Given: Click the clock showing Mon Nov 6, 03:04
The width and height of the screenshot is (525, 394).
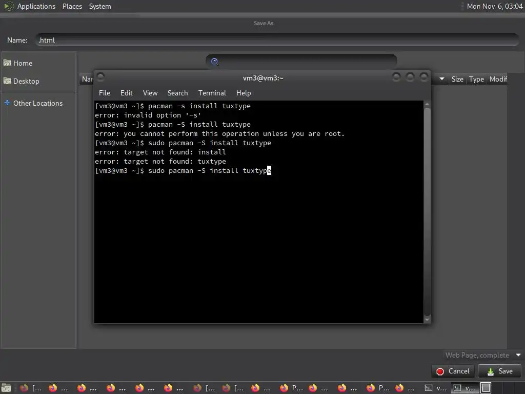Looking at the screenshot, I should (495, 6).
